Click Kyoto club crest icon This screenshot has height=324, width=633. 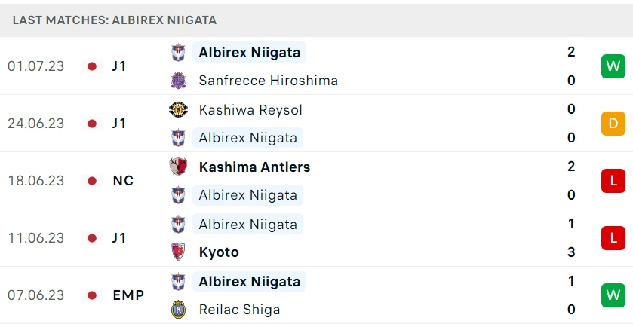178,252
